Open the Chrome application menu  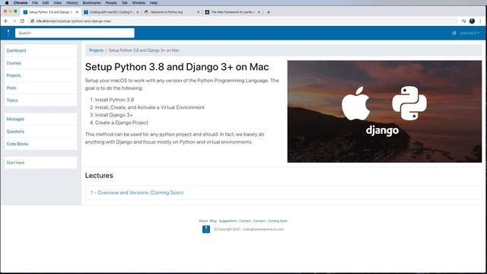[21, 3]
